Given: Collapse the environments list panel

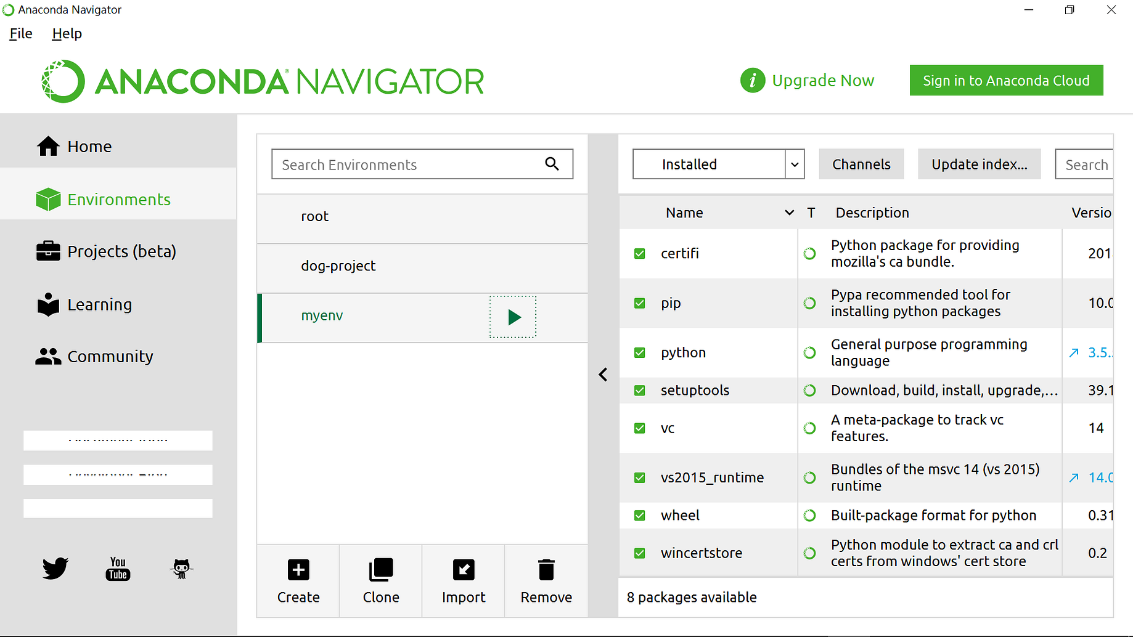Looking at the screenshot, I should (x=603, y=375).
